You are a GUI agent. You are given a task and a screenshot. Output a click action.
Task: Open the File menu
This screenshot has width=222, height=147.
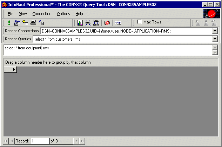[x=11, y=14]
